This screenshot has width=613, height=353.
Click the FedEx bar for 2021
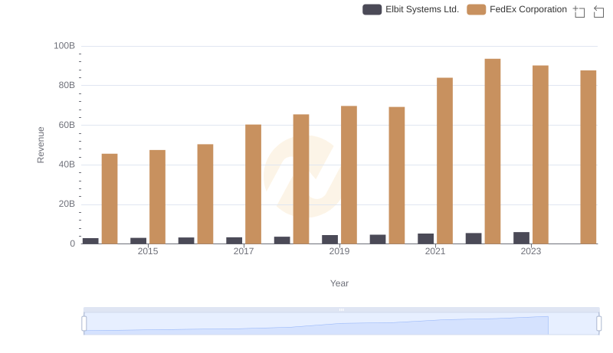444,161
